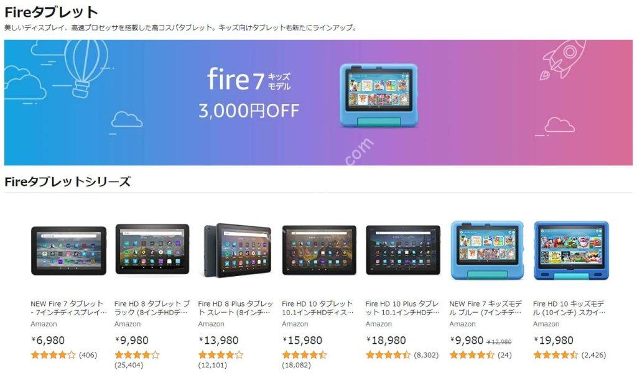Open NEW Fire 7 キッズモデル title link
Viewport: 637px width, 378px height.
coord(486,308)
